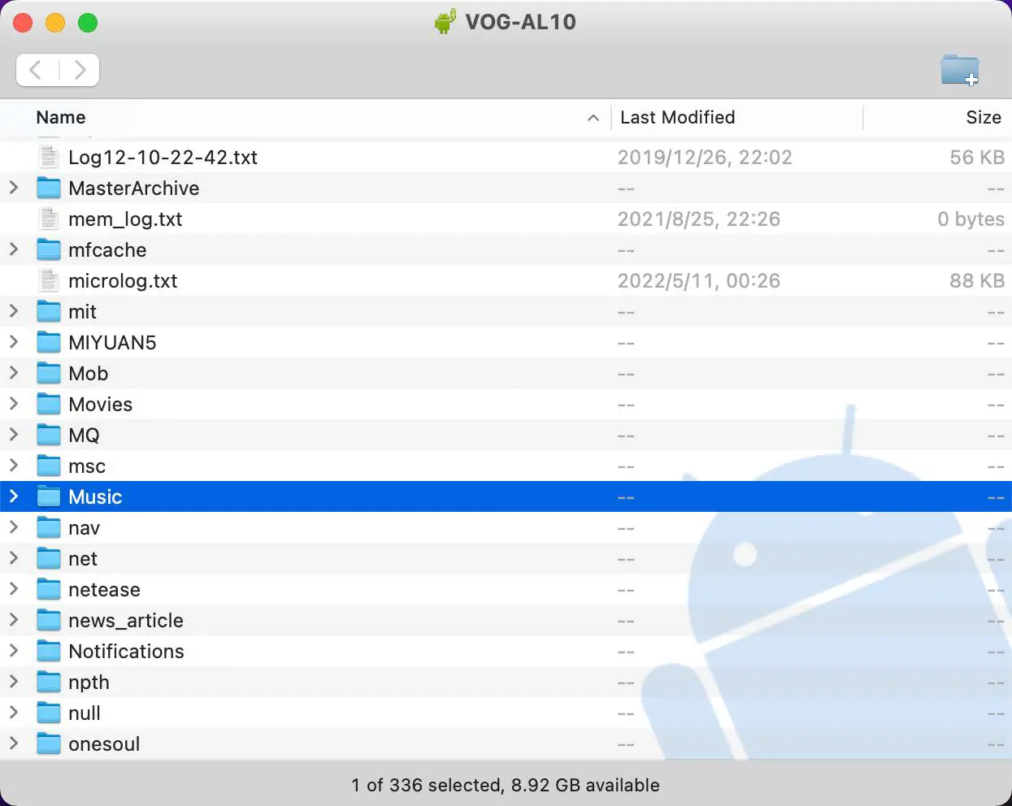The height and width of the screenshot is (806, 1012).
Task: Select the Log12-10-22-42.txt file name
Action: (163, 158)
